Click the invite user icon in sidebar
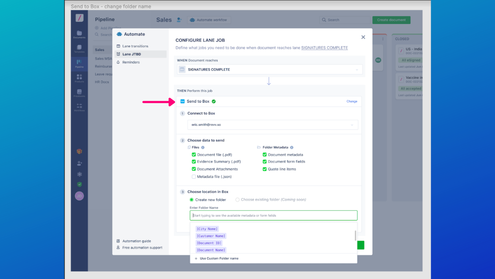This screenshot has height=279, width=495. (x=79, y=163)
